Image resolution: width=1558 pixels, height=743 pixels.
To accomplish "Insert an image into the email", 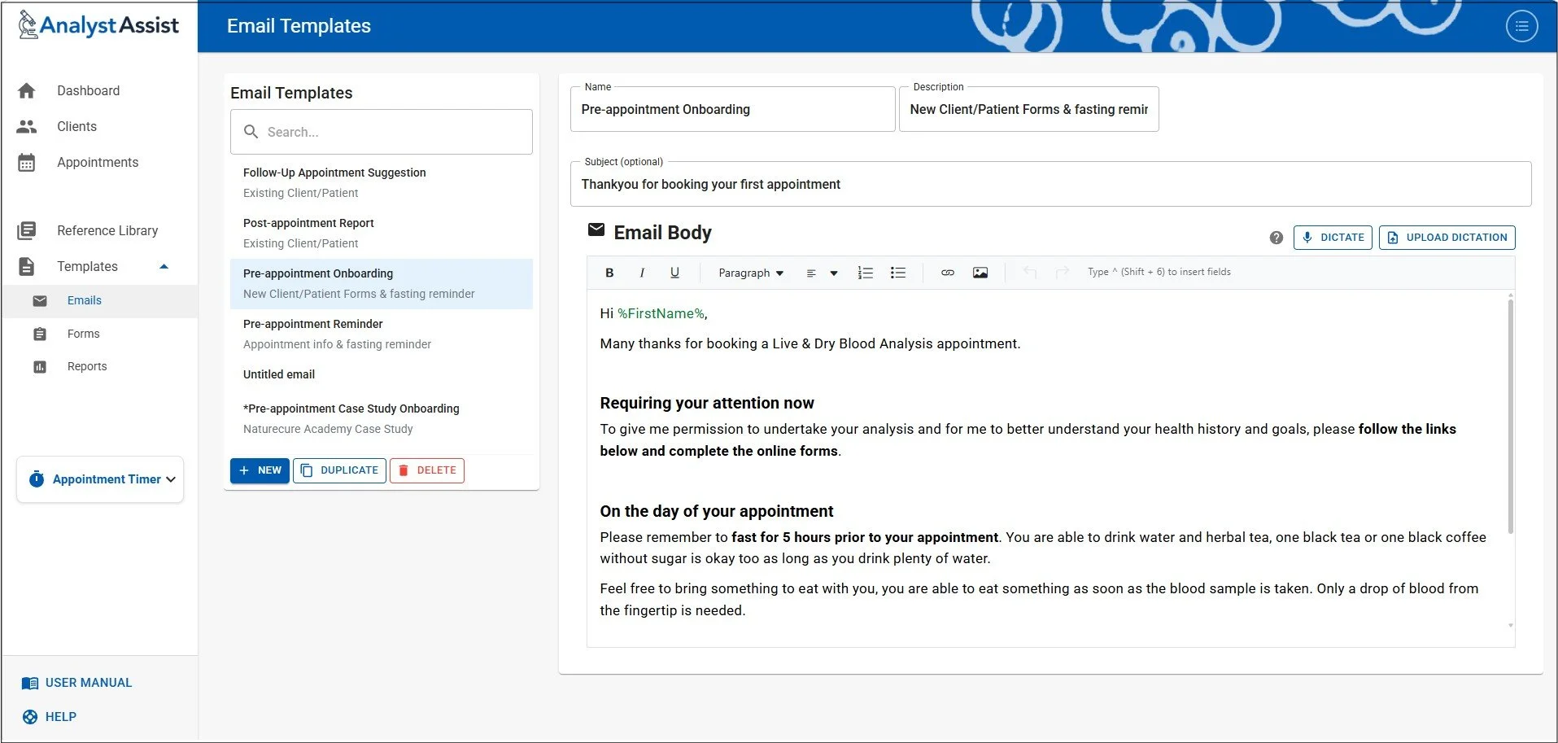I will [x=980, y=273].
